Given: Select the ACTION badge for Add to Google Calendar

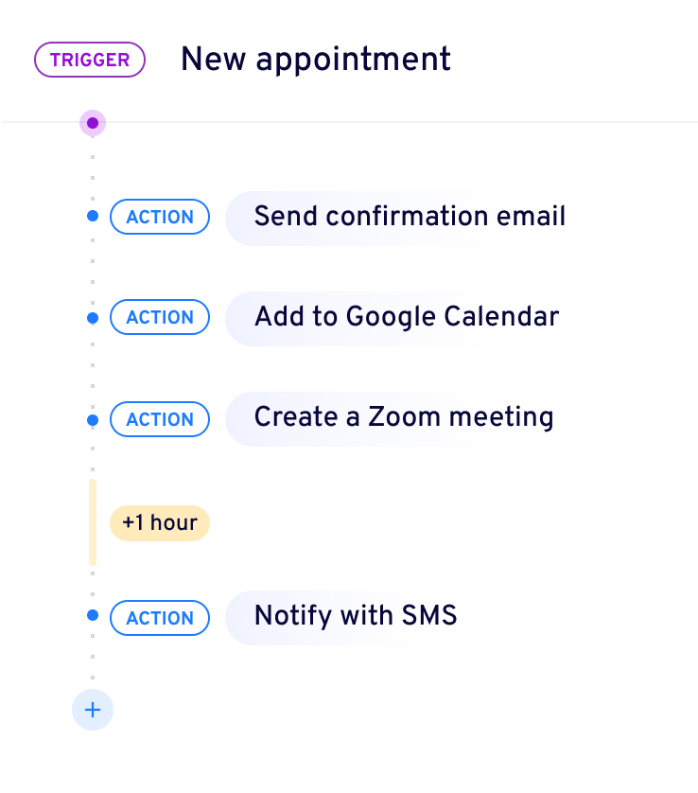Looking at the screenshot, I should 160,318.
